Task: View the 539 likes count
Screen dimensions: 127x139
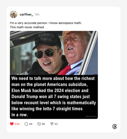Action: 17,124
